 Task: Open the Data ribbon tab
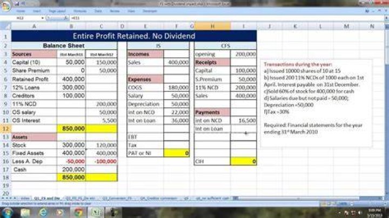98,11
